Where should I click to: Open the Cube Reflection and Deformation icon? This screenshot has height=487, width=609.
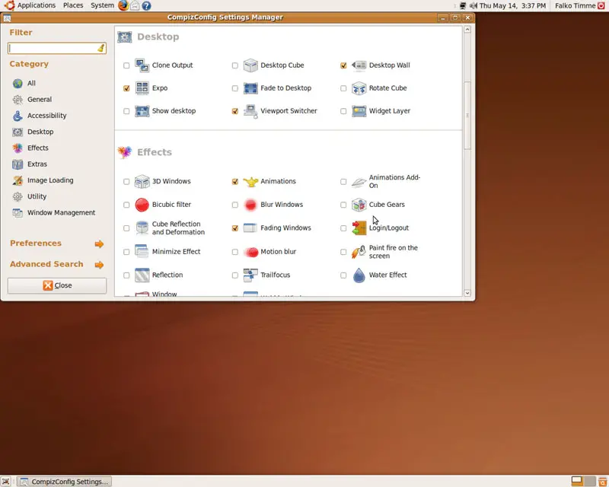pos(142,228)
